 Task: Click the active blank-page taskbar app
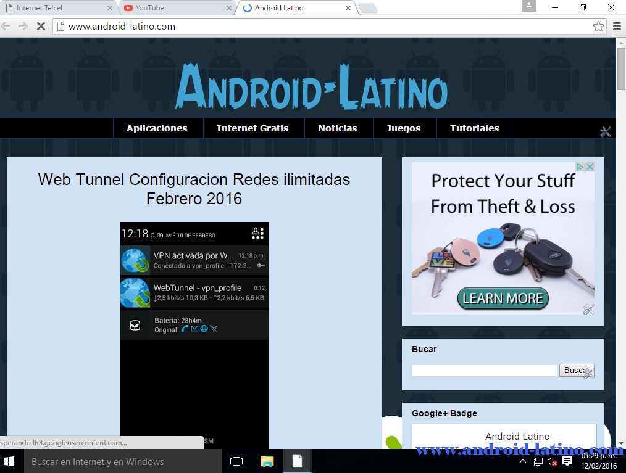pos(298,461)
